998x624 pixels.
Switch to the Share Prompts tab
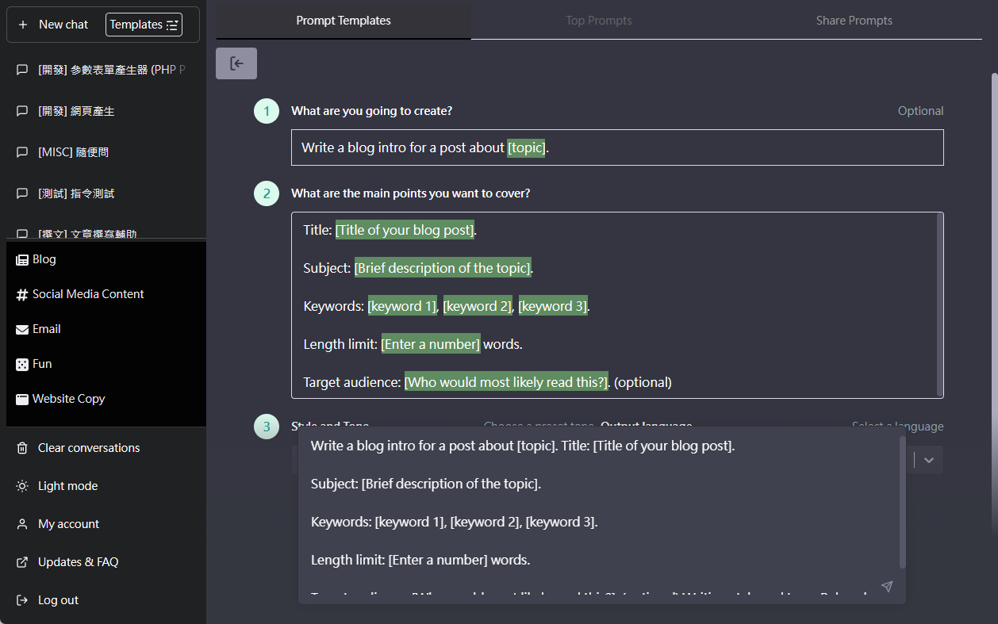click(854, 21)
